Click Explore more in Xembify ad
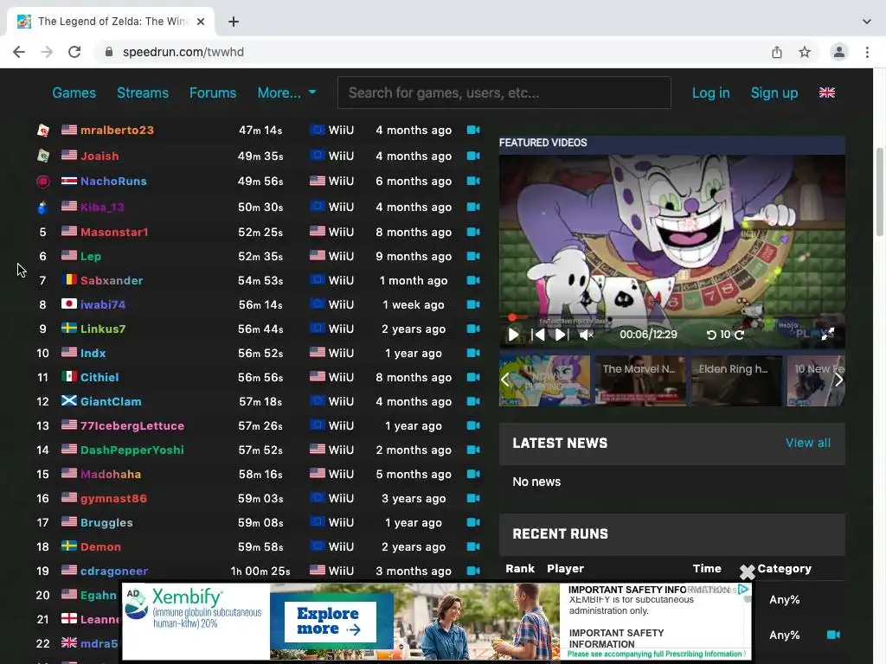The height and width of the screenshot is (664, 886). point(330,621)
